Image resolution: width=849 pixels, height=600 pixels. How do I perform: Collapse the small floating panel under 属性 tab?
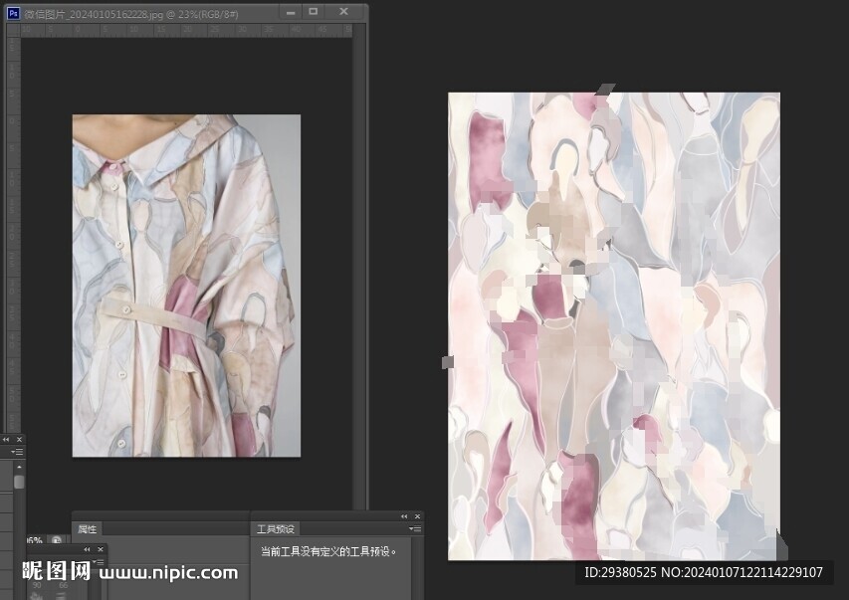87,548
